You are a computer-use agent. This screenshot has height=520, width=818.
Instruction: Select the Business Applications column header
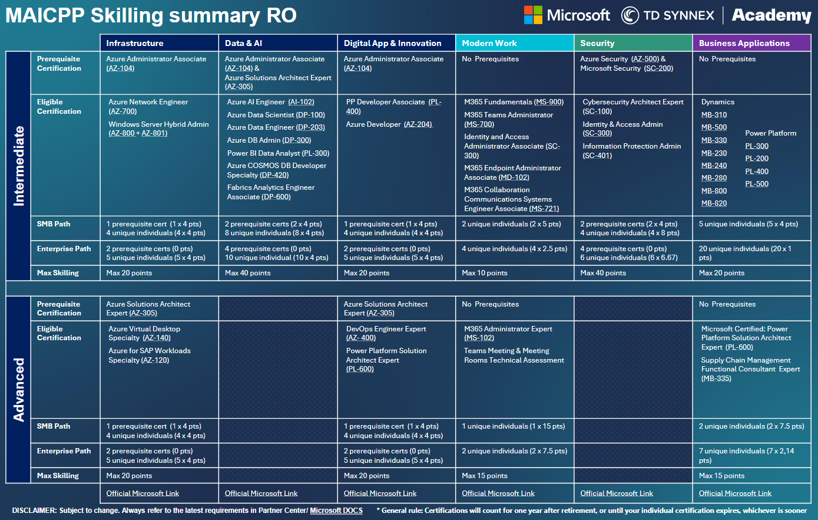(751, 43)
